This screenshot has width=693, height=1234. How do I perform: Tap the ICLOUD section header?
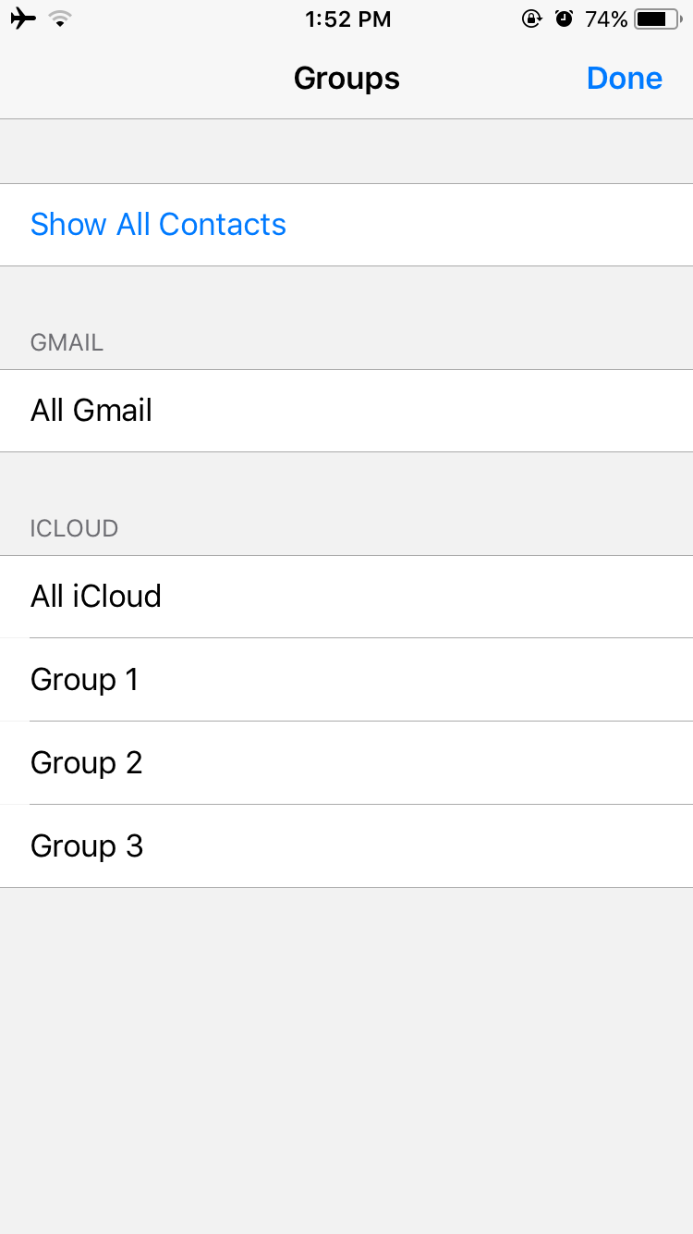[x=74, y=528]
